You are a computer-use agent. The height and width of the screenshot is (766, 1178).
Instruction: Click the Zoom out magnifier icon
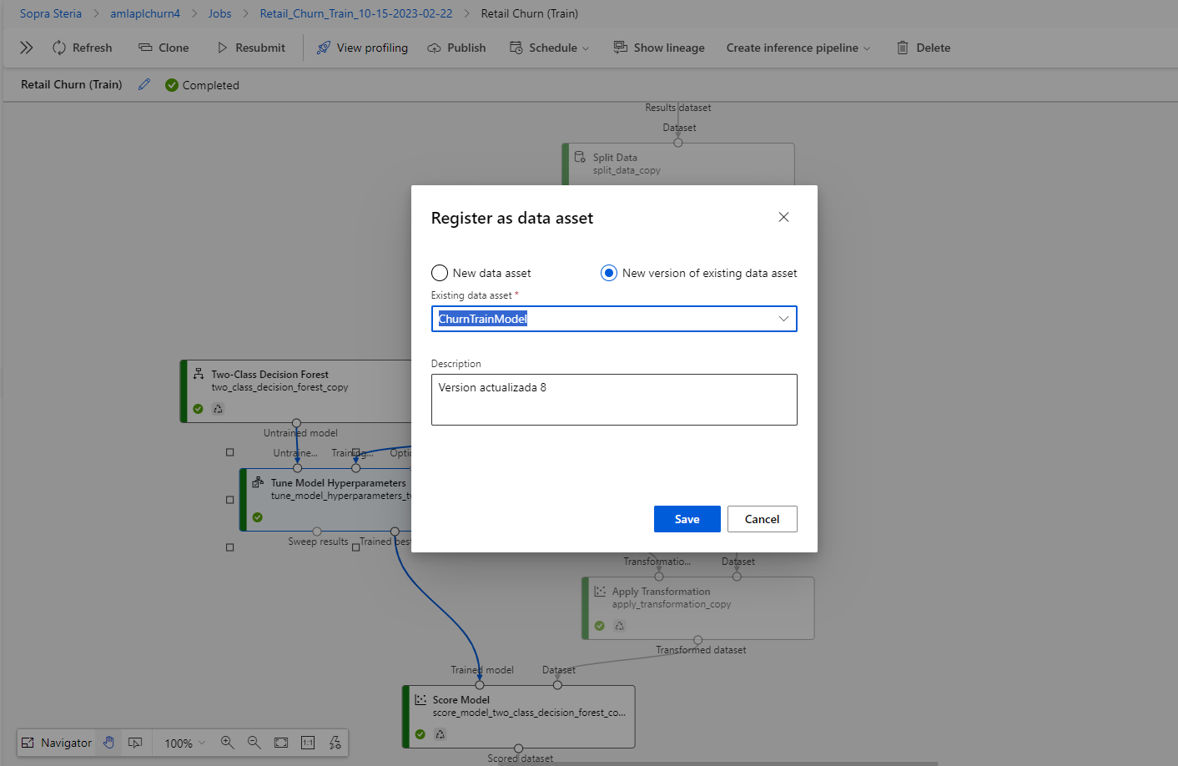(254, 743)
